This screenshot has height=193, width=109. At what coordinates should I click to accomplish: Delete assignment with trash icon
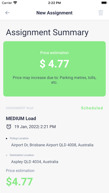pos(101,13)
